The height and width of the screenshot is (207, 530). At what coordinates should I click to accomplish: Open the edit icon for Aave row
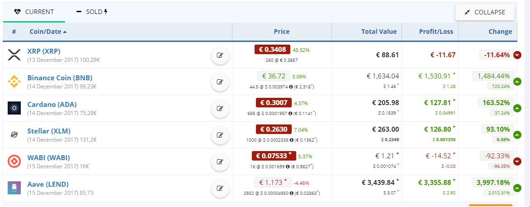(x=220, y=189)
